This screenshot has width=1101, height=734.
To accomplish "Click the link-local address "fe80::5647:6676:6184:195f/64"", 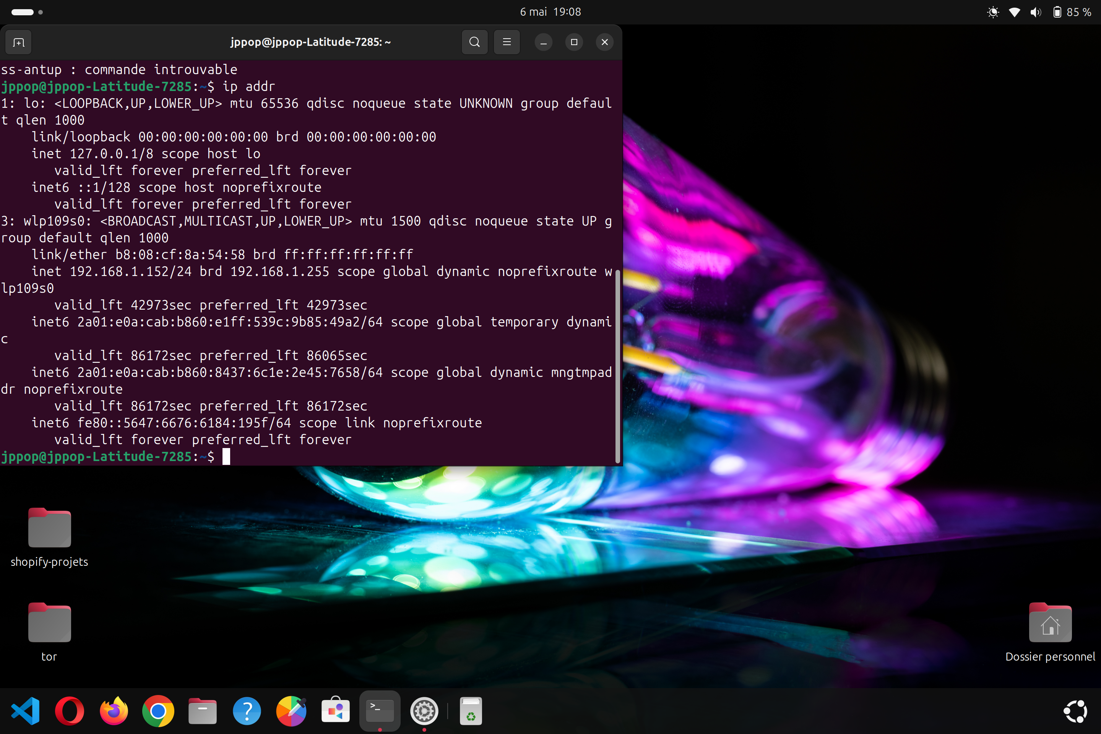I will click(x=184, y=423).
